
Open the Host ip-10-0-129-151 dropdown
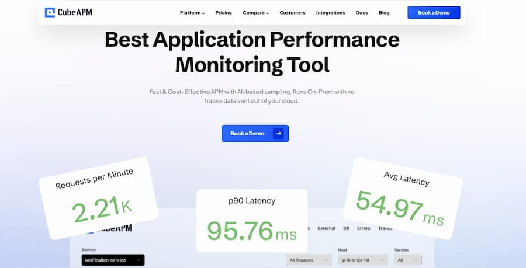pos(363,260)
